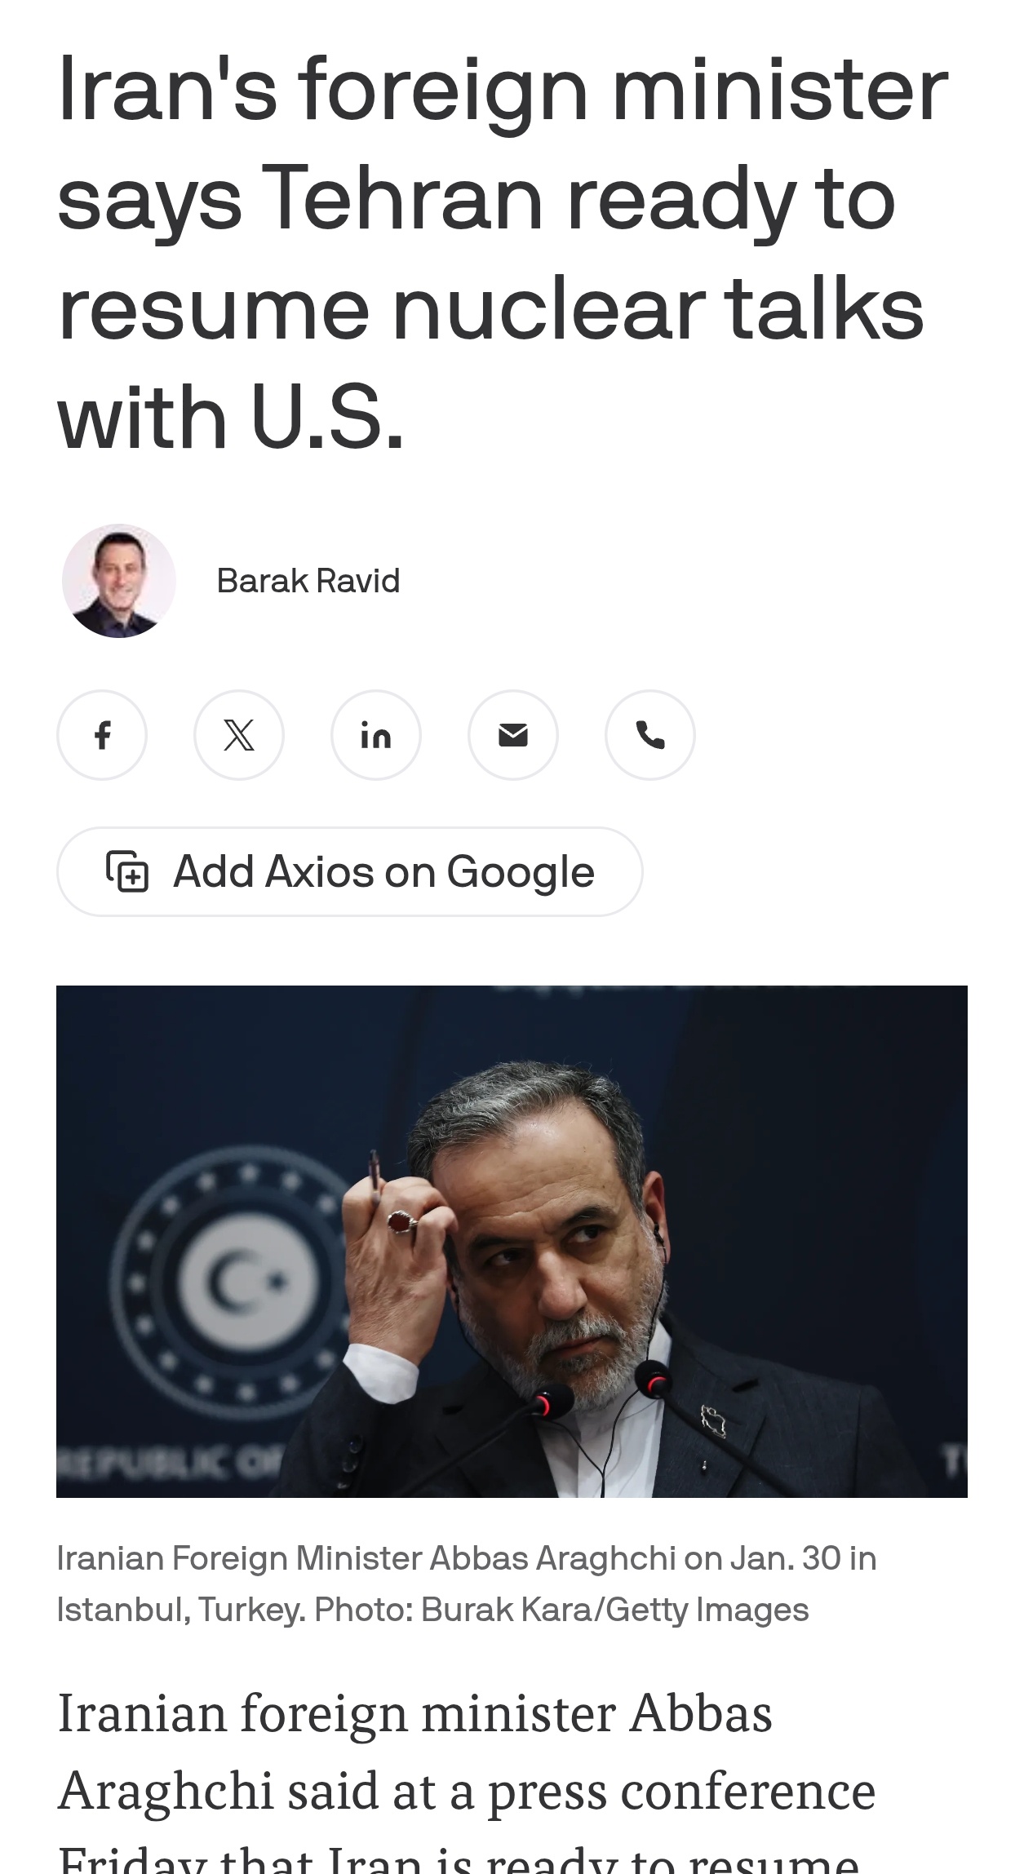
Task: Open the main photo of Abbas Araghchi
Action: click(x=512, y=1241)
